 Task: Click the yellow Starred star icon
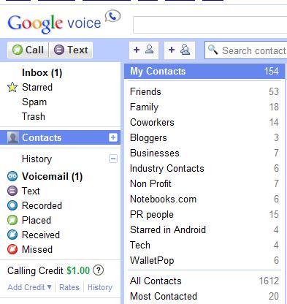click(12, 87)
